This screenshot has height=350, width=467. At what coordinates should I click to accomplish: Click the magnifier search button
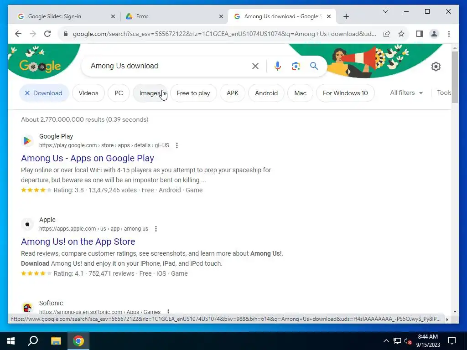tap(314, 66)
